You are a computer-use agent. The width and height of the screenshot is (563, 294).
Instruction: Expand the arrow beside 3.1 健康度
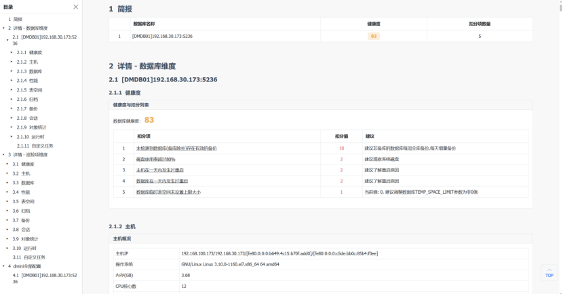pos(7,164)
